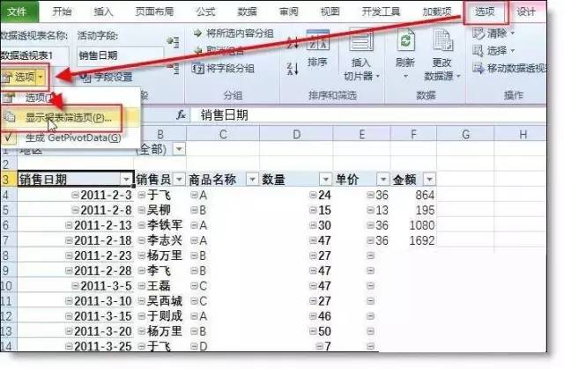Image resolution: width=564 pixels, height=369 pixels.
Task: Click the Change Data Source (更改数据源) icon
Action: click(x=442, y=41)
